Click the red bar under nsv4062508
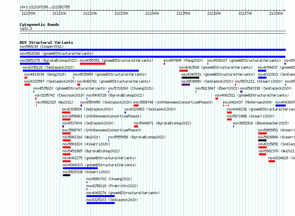 coord(184,71)
